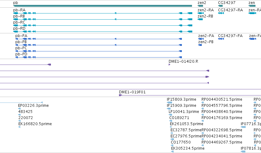Click the zen-RA transcript glyph
Screen dimensions: 261x153
[x=252, y=13]
